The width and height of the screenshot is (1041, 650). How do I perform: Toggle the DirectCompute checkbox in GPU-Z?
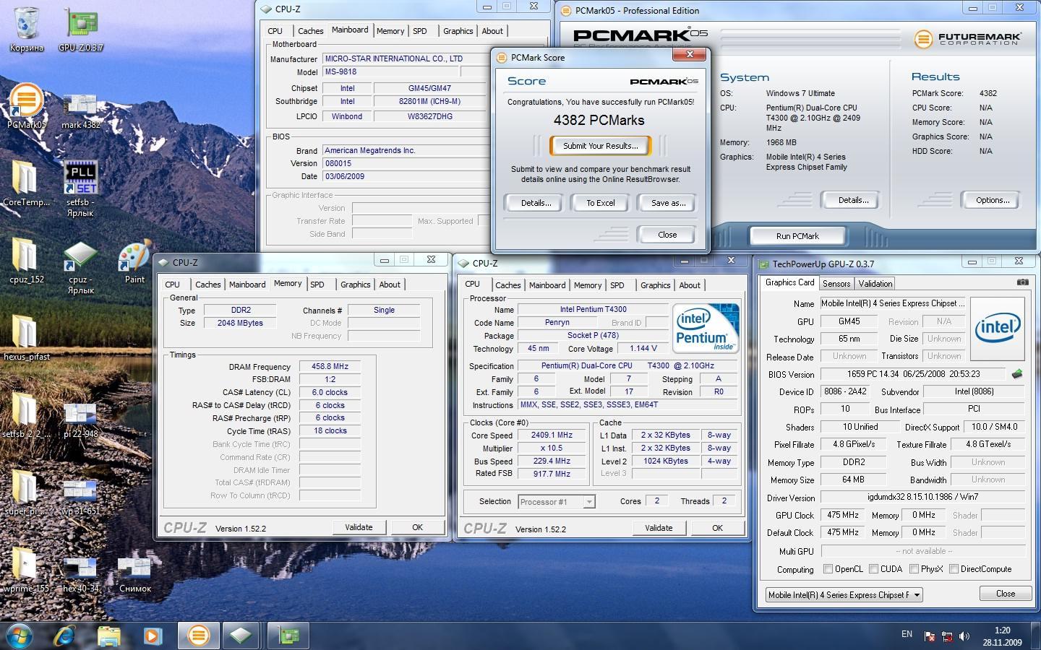click(x=954, y=569)
